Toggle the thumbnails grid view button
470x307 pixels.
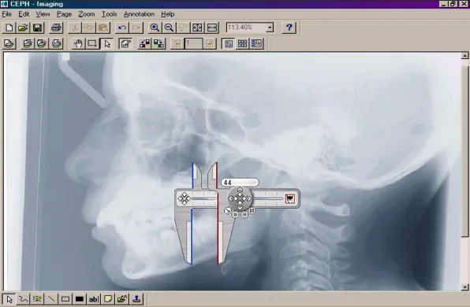coord(242,43)
